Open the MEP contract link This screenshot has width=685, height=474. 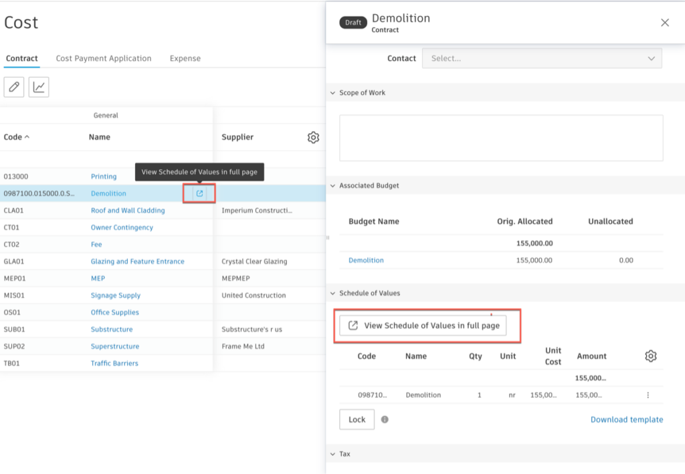pos(98,279)
